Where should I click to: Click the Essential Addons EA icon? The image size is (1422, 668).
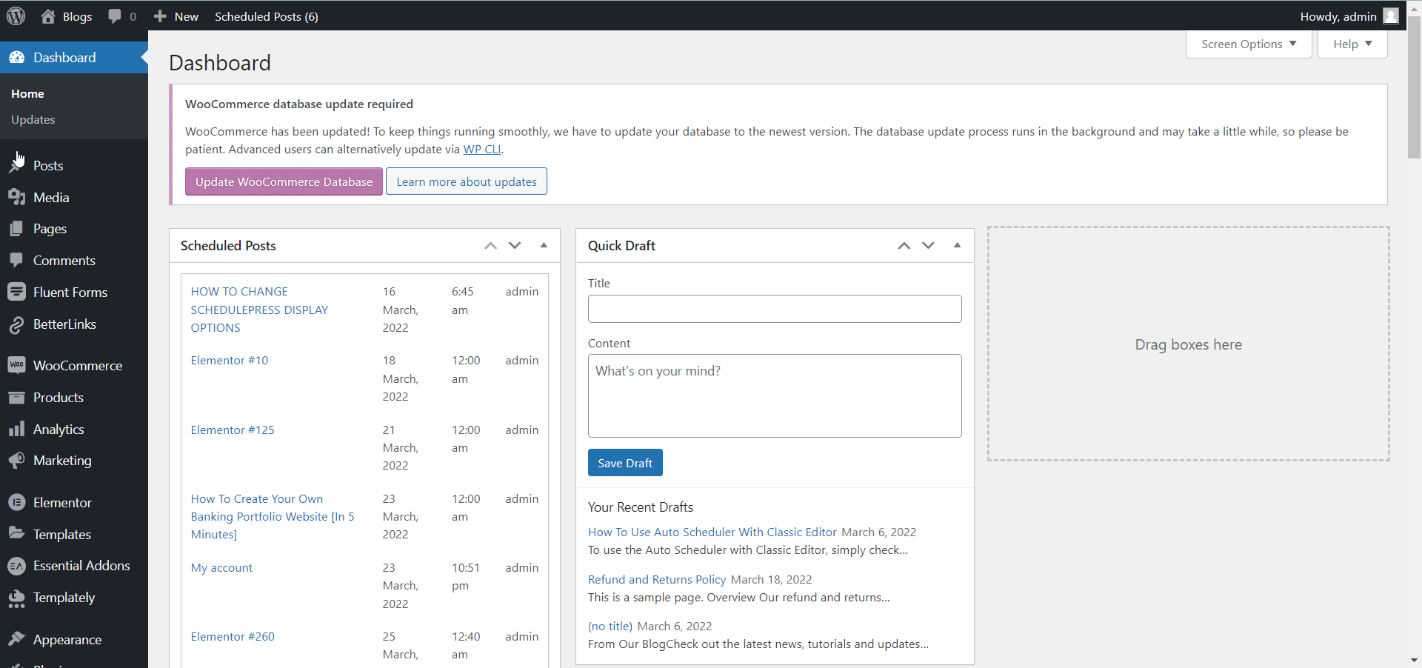17,566
